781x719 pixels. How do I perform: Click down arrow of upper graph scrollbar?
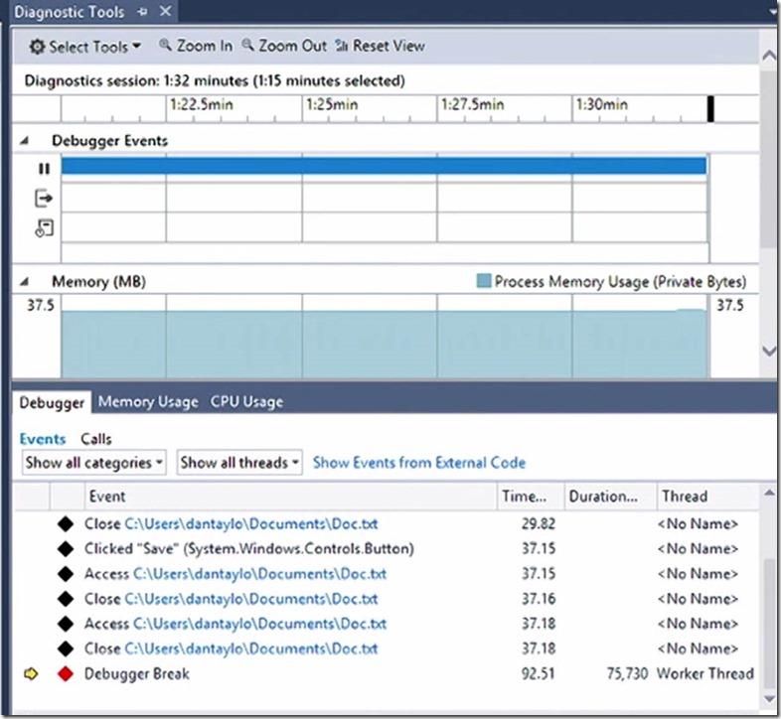(769, 351)
